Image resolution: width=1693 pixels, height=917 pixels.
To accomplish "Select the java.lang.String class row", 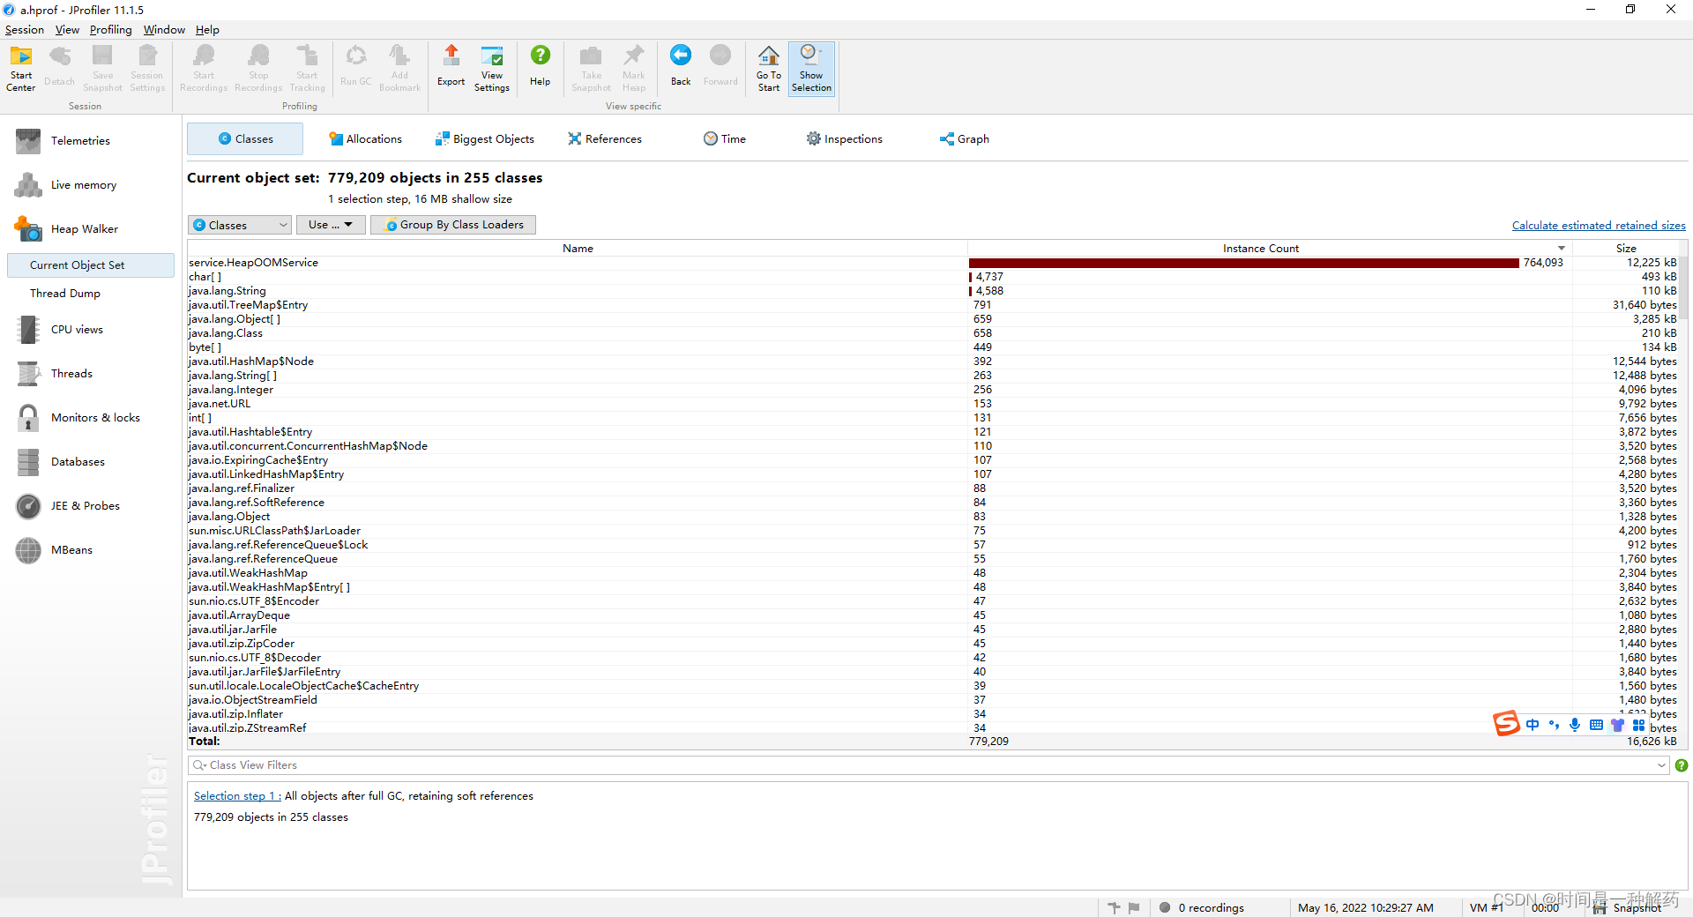I will point(933,290).
